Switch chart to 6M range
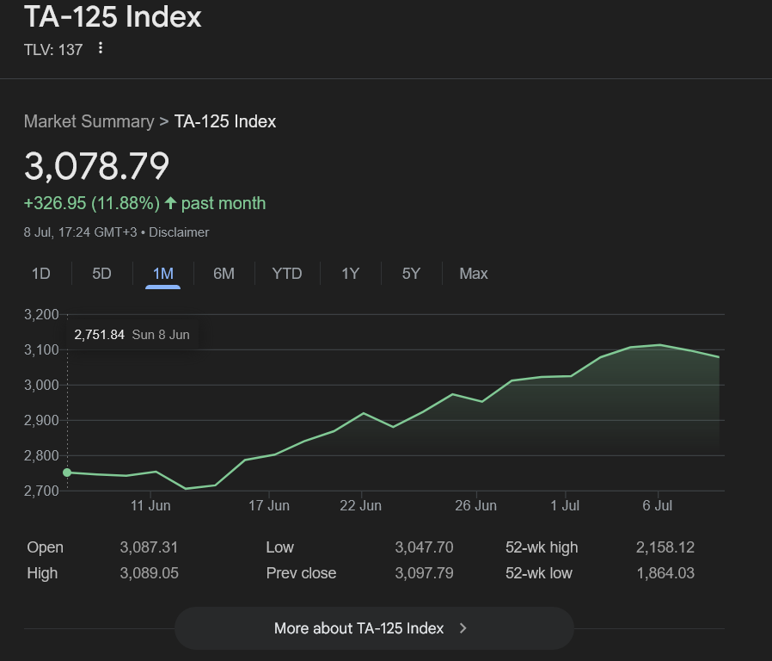772x661 pixels. pyautogui.click(x=224, y=274)
